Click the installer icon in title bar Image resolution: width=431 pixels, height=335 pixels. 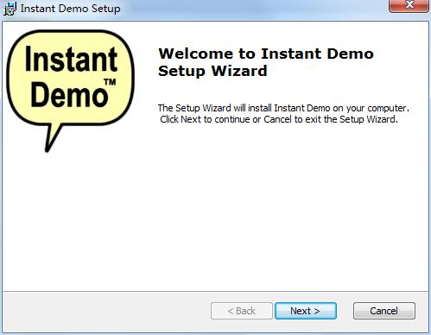(x=10, y=9)
